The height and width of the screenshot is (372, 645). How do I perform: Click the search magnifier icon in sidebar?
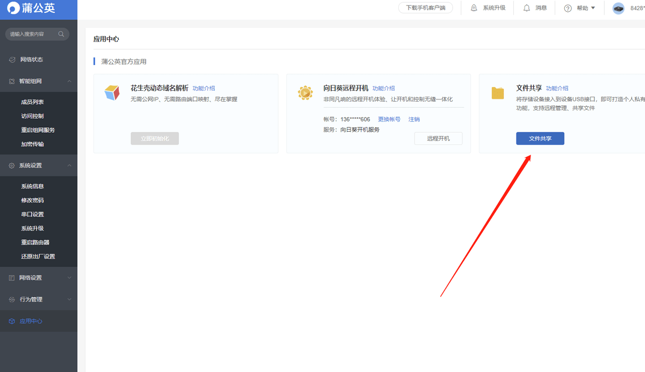[x=61, y=34]
